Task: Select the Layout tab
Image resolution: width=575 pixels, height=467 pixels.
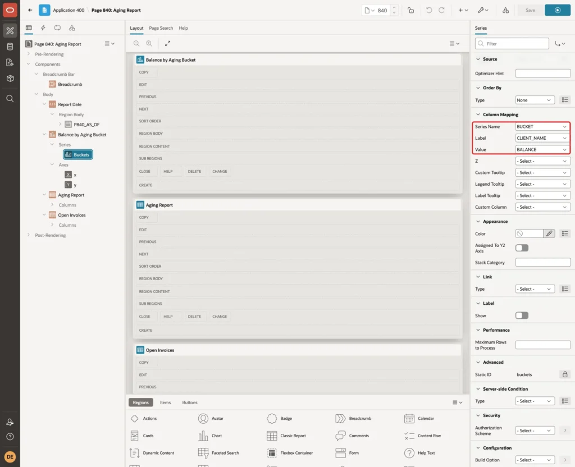Action: (x=136, y=28)
